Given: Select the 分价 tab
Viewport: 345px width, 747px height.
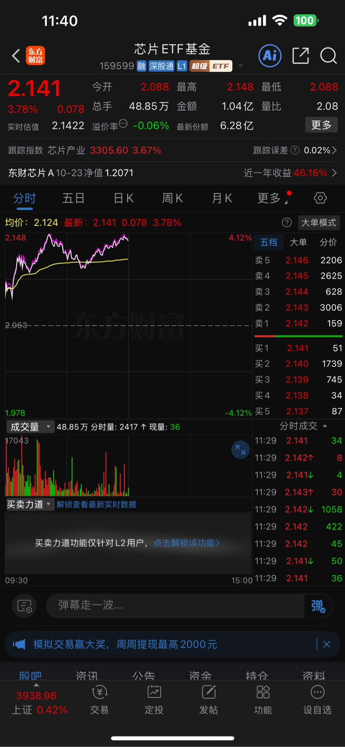Looking at the screenshot, I should pyautogui.click(x=328, y=242).
